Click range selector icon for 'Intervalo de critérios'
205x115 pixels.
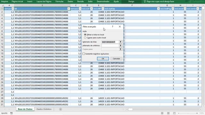(120, 45)
